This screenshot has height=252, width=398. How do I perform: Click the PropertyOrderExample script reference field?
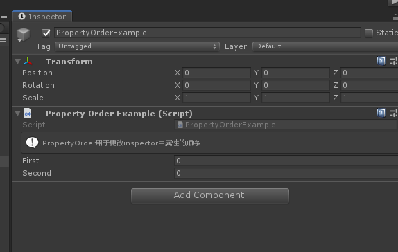tap(286, 125)
